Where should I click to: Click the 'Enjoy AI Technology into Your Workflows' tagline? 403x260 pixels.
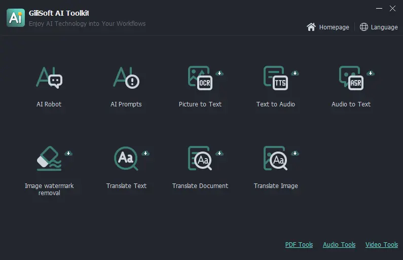87,24
